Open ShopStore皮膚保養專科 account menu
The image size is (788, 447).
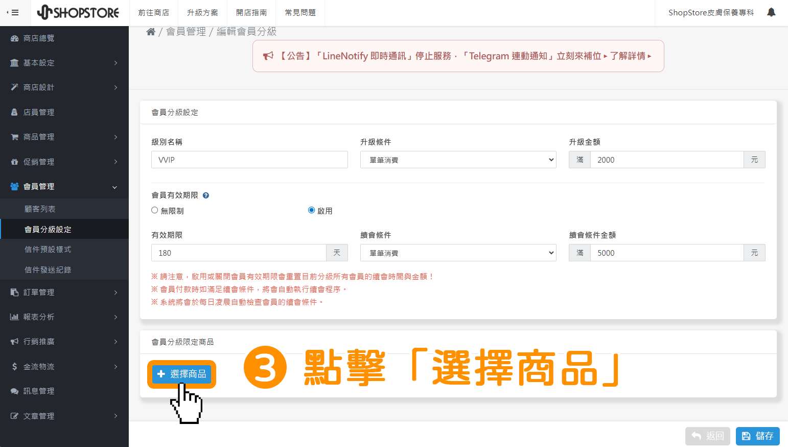(x=711, y=13)
